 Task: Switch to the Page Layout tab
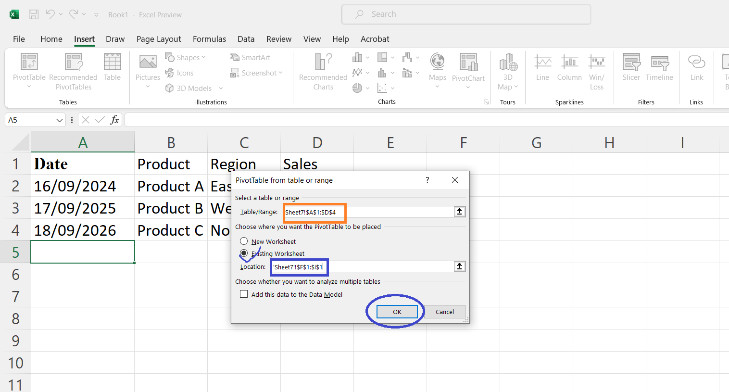[x=159, y=39]
